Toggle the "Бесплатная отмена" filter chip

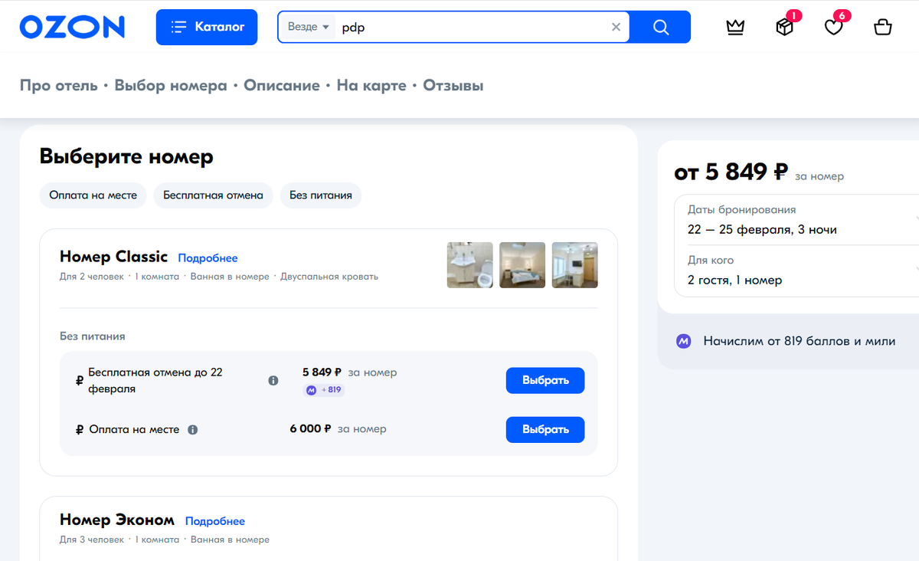pyautogui.click(x=213, y=195)
